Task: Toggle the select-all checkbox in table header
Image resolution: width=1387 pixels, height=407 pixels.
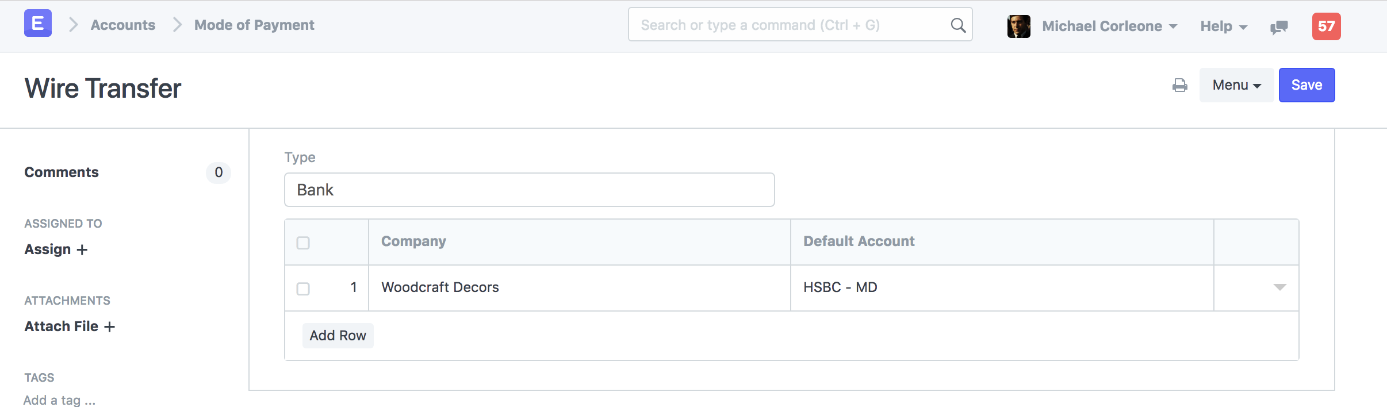Action: 303,243
